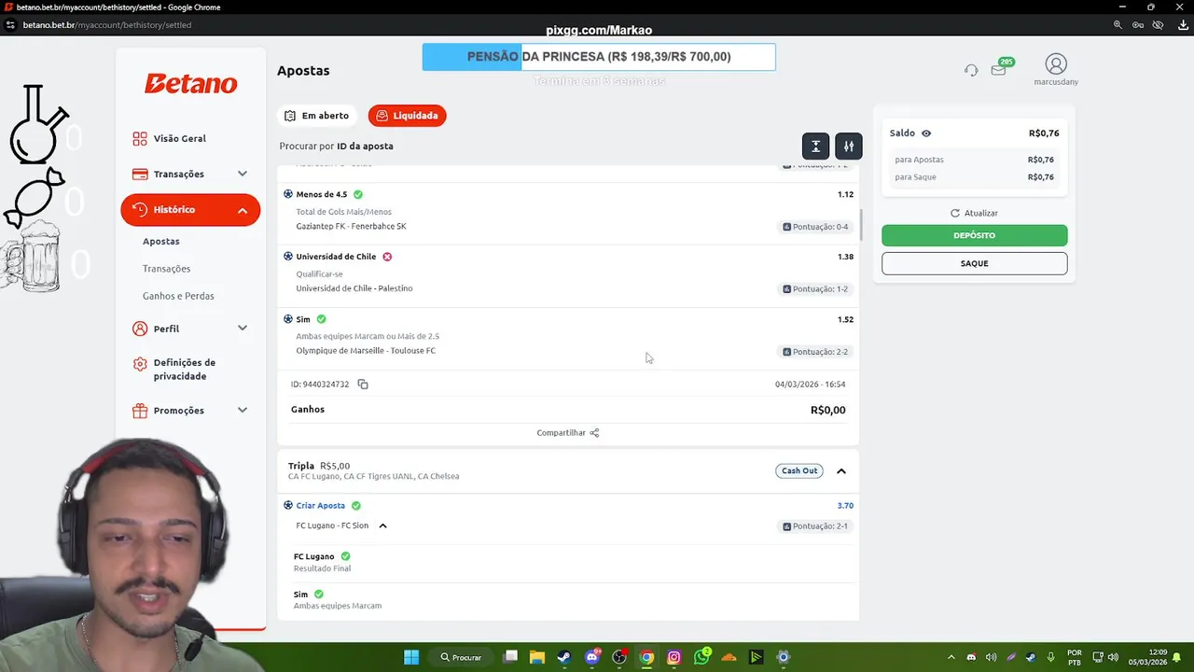Expand the Promoções sidebar chevron
This screenshot has height=672, width=1194.
tap(243, 410)
